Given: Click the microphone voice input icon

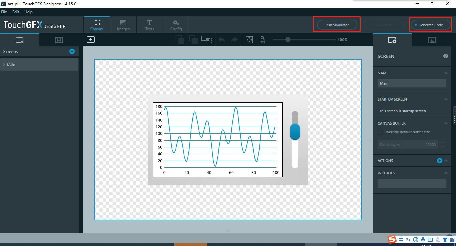Looking at the screenshot, I should pyautogui.click(x=423, y=240).
